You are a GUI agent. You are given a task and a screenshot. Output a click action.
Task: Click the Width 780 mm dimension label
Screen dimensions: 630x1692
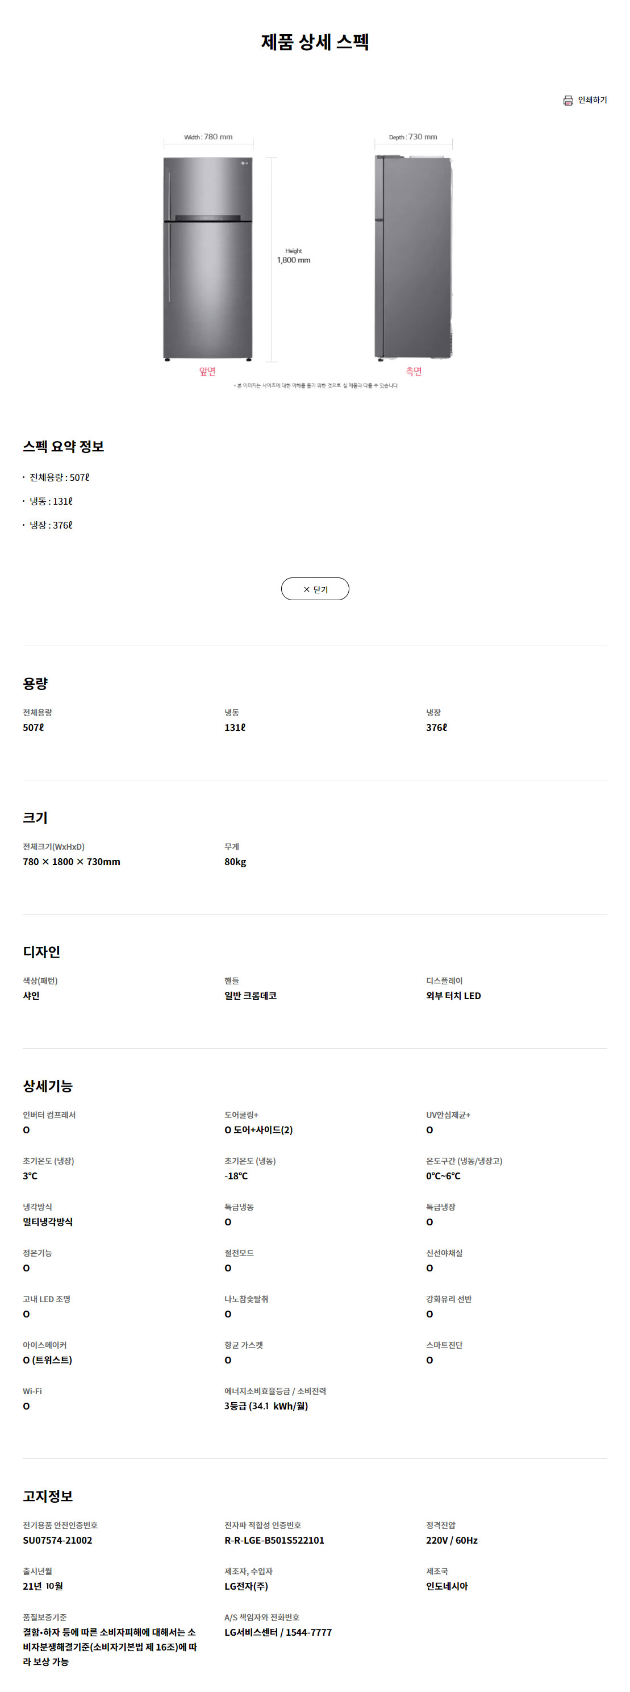(x=208, y=138)
